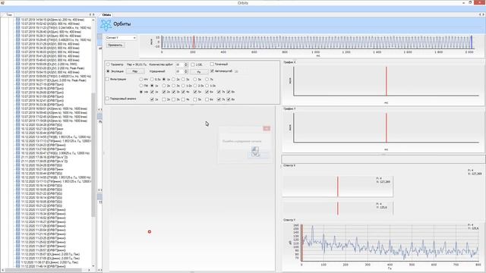486x273 pixels.
Task: Click the Fвр button beside Эволюция
Action: coord(135,71)
